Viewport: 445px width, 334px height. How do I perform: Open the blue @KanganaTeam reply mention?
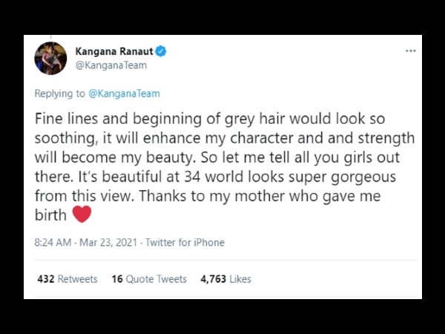125,94
